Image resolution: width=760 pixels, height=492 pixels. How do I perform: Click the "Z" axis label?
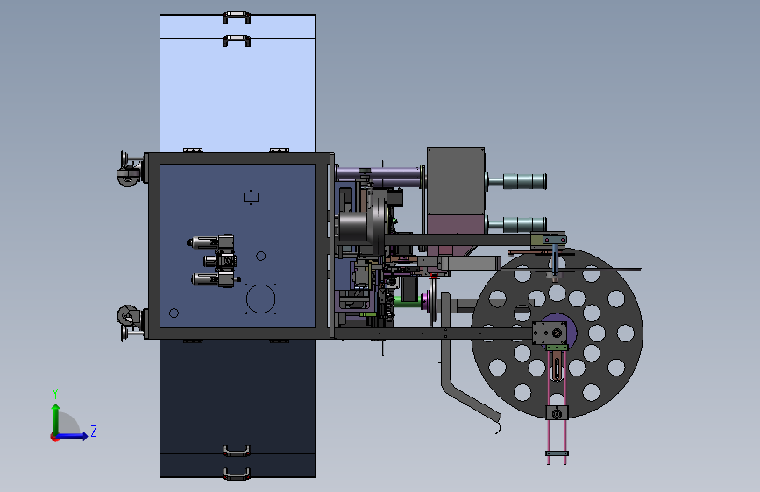[94, 431]
